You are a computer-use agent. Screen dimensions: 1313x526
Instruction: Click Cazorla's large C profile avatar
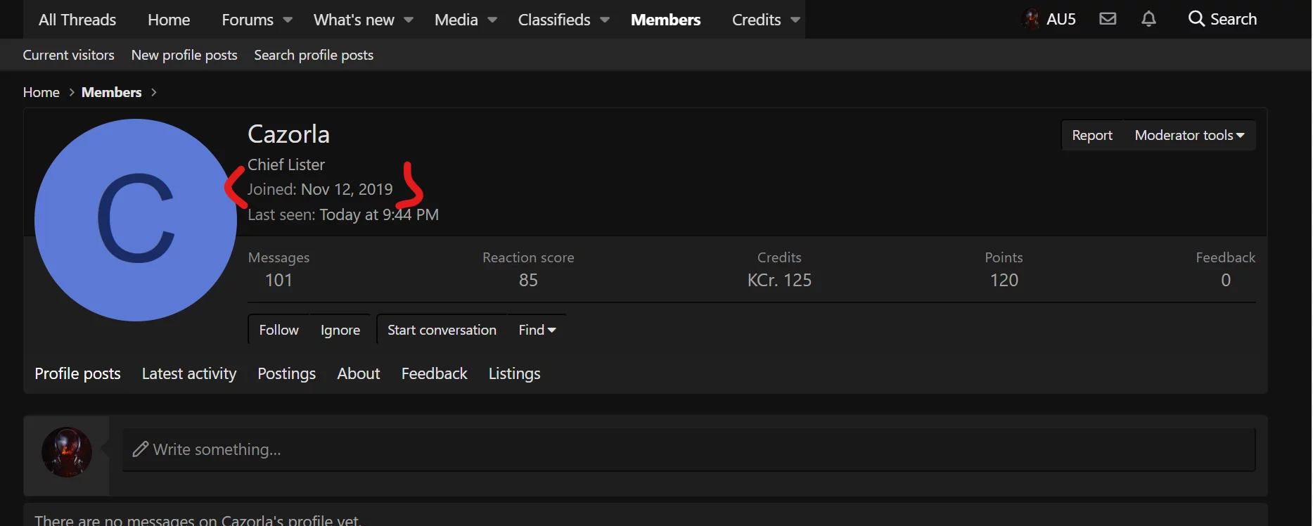point(136,220)
